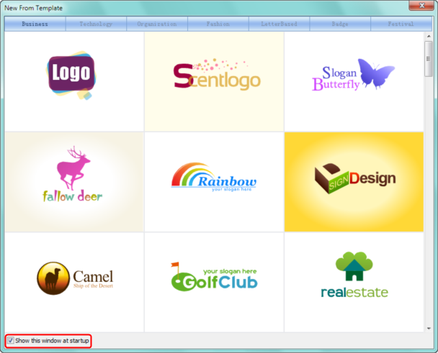Open the Festival tab
438x353 pixels.
point(401,24)
